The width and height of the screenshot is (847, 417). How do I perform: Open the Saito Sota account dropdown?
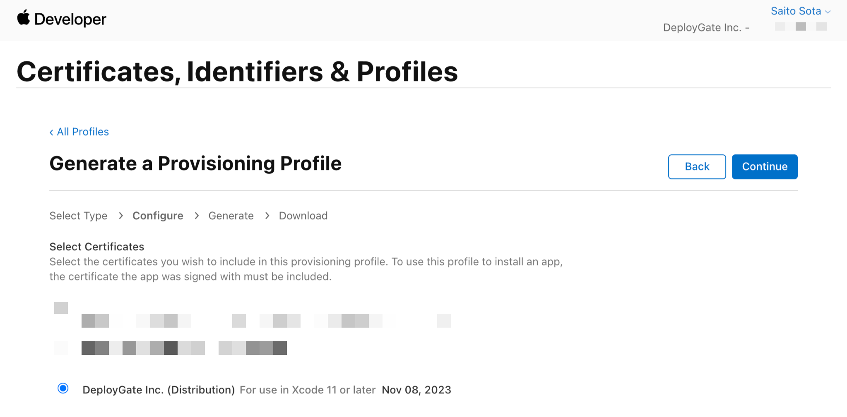(x=796, y=11)
